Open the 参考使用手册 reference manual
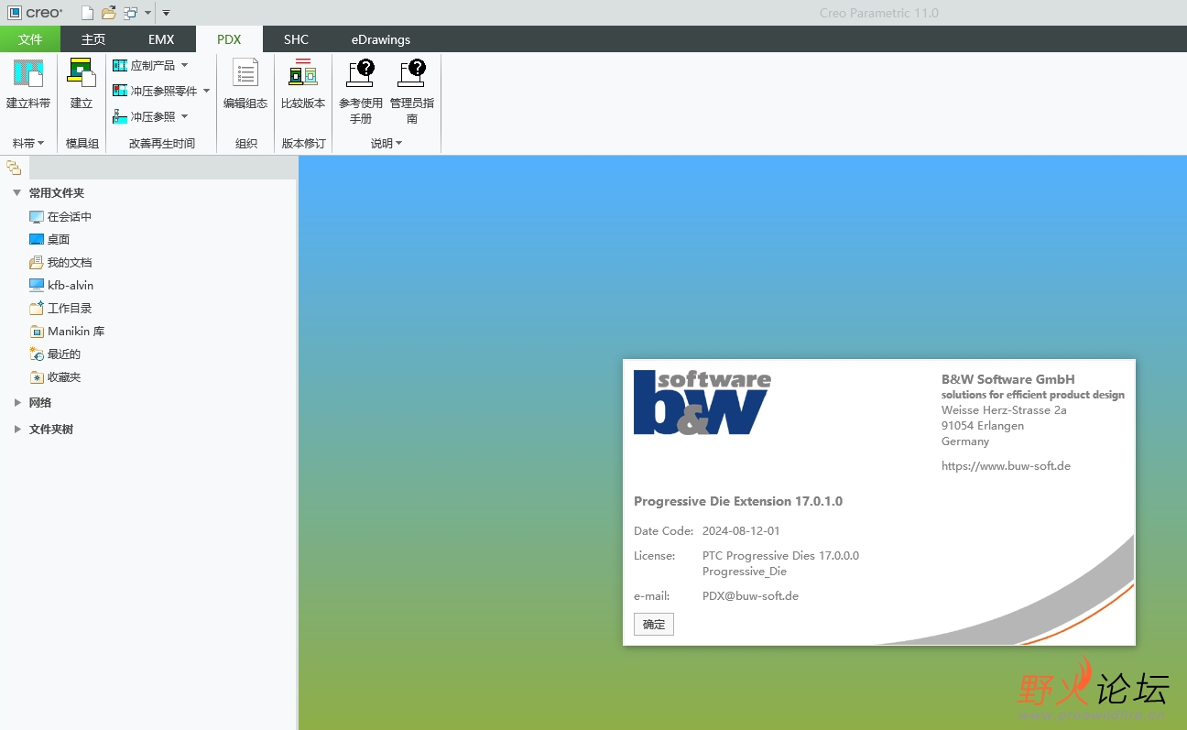The image size is (1187, 730). (x=361, y=92)
